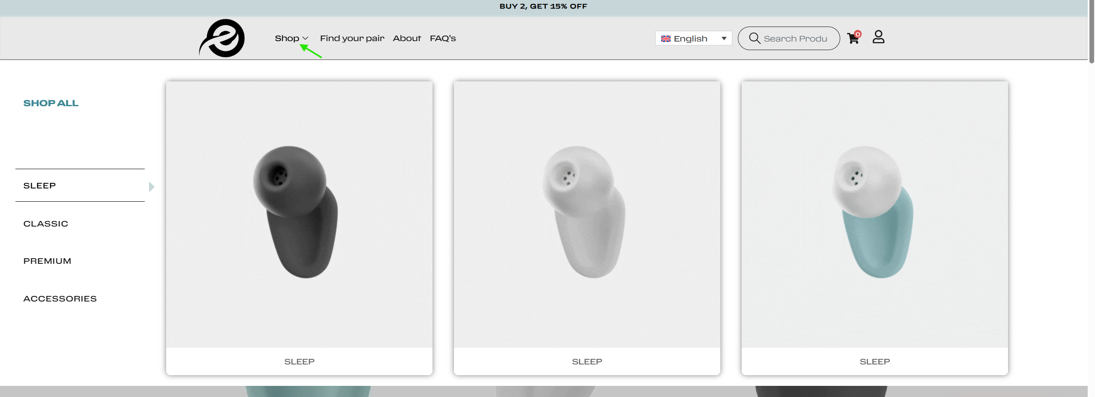Viewport: 1095px width, 397px height.
Task: Click the red cart count badge
Action: (857, 34)
